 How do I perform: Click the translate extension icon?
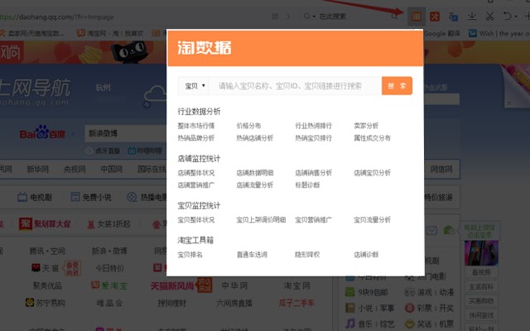[453, 17]
